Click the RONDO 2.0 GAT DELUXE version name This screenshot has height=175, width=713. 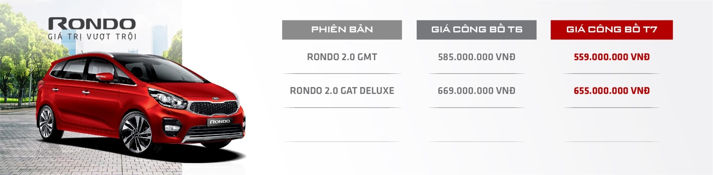(x=342, y=91)
